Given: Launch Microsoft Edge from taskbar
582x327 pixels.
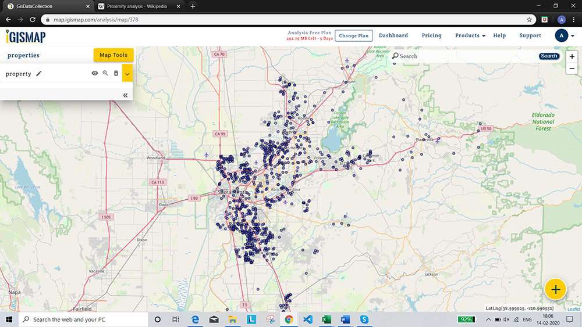Looking at the screenshot, I should point(195,319).
